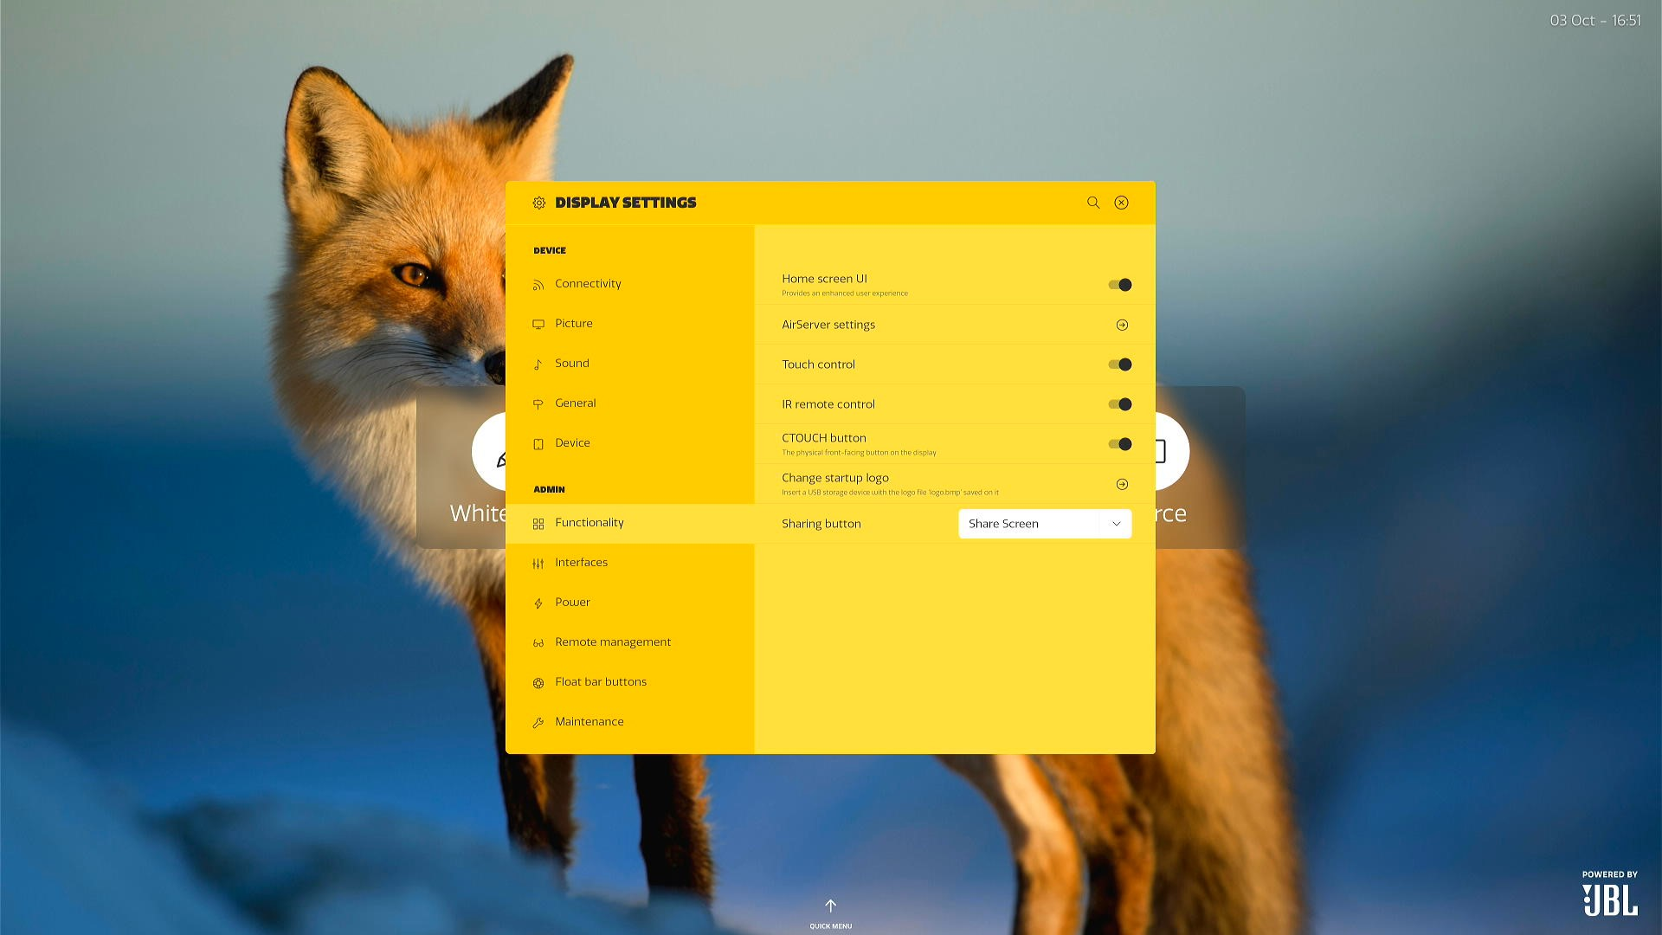Click the Connectivity sidebar icon

pyautogui.click(x=538, y=285)
